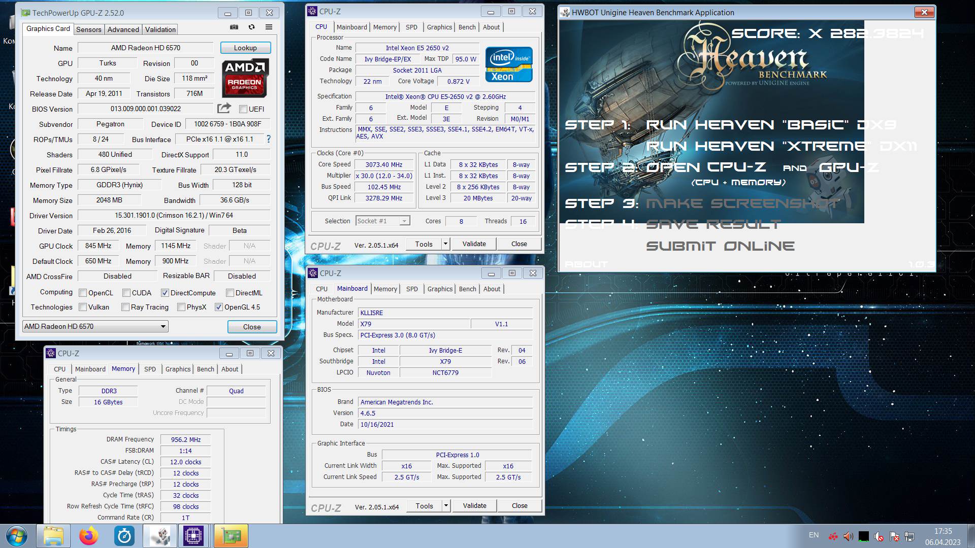
Task: Switch to CPU-Z purple chip taskbar icon
Action: pos(193,536)
